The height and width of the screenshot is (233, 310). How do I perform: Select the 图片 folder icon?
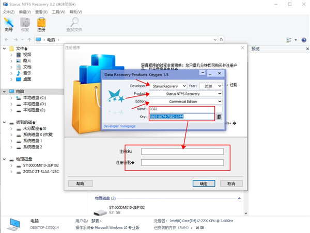[19, 61]
